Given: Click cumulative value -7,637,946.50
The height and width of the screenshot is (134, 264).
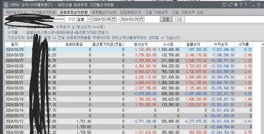Looking at the screenshot, I should 222,49.
